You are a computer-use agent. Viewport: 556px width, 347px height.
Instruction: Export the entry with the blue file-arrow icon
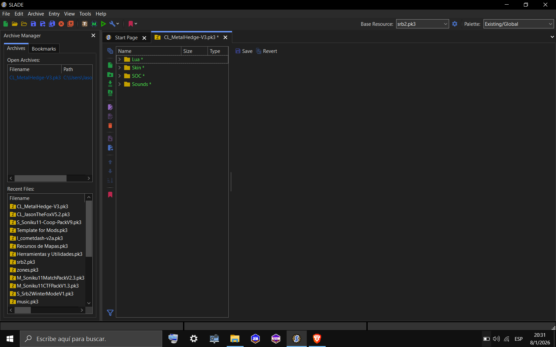[110, 148]
